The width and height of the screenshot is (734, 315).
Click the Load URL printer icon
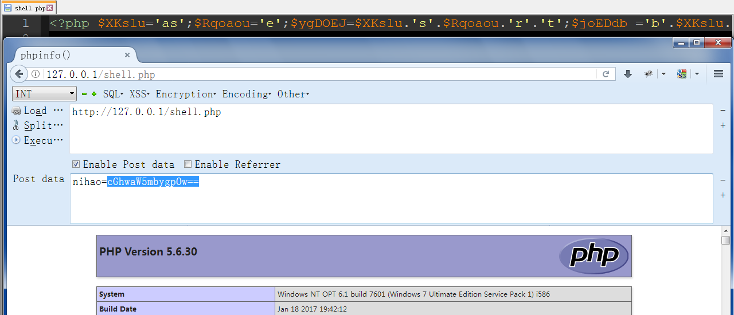click(16, 111)
